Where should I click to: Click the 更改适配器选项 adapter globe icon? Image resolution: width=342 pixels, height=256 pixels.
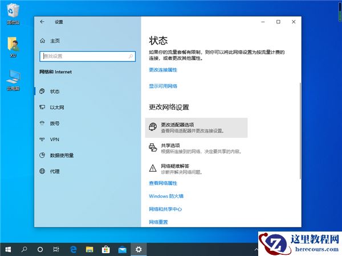click(153, 127)
